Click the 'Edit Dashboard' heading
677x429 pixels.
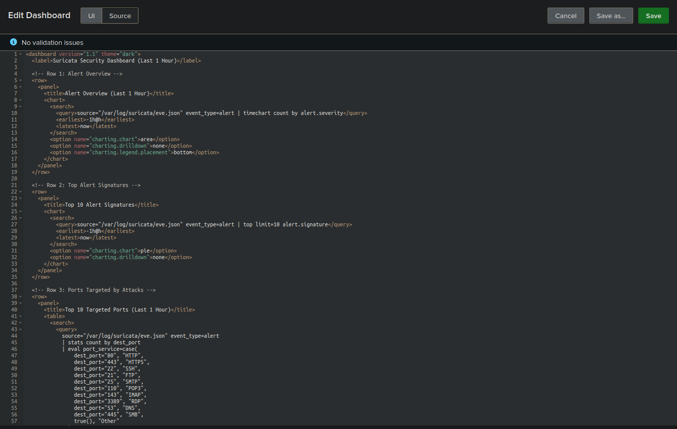39,16
